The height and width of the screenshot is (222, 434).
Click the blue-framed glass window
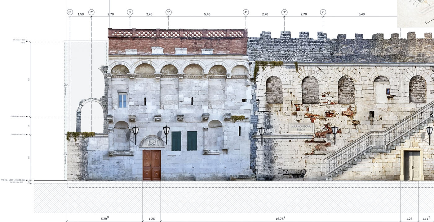122,100
